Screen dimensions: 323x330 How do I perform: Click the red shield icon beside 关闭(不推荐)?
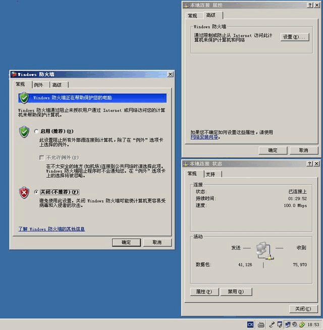click(x=24, y=192)
